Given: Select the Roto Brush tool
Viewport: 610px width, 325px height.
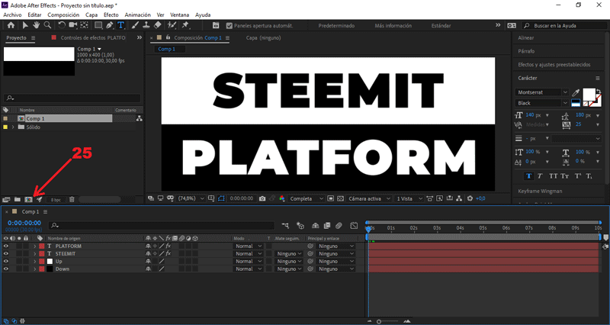Looking at the screenshot, I should pyautogui.click(x=172, y=25).
